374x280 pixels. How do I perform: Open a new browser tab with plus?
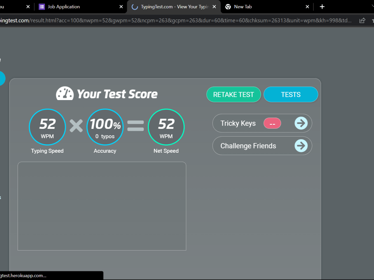[x=322, y=7]
